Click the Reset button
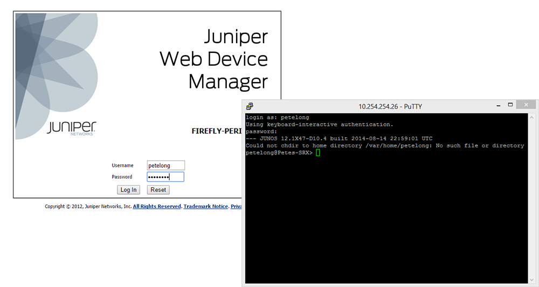The width and height of the screenshot is (539, 287). point(158,190)
